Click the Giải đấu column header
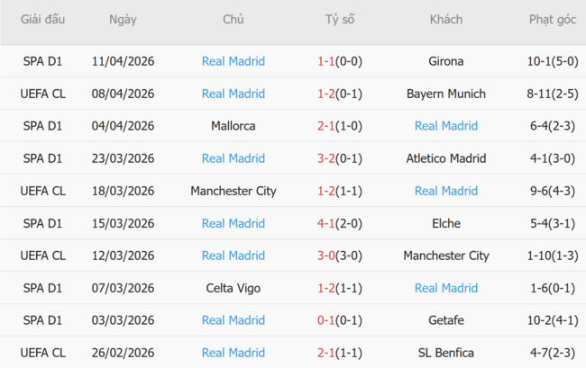Image resolution: width=586 pixels, height=368 pixels. pos(43,20)
